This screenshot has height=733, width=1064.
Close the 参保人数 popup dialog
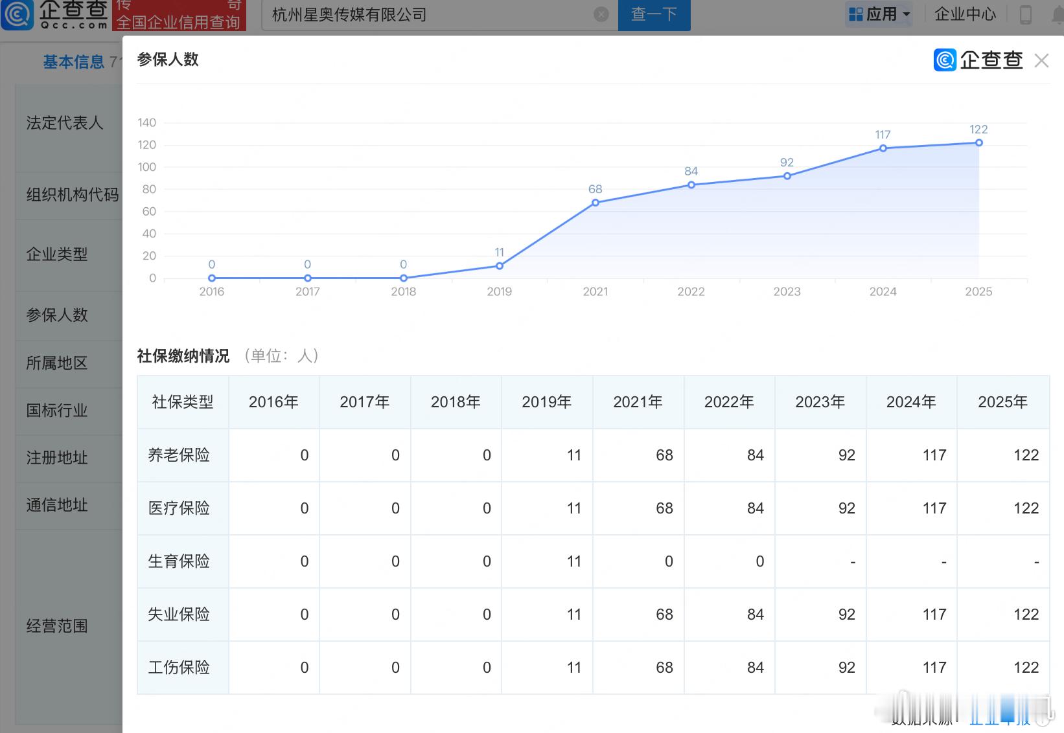(1041, 61)
